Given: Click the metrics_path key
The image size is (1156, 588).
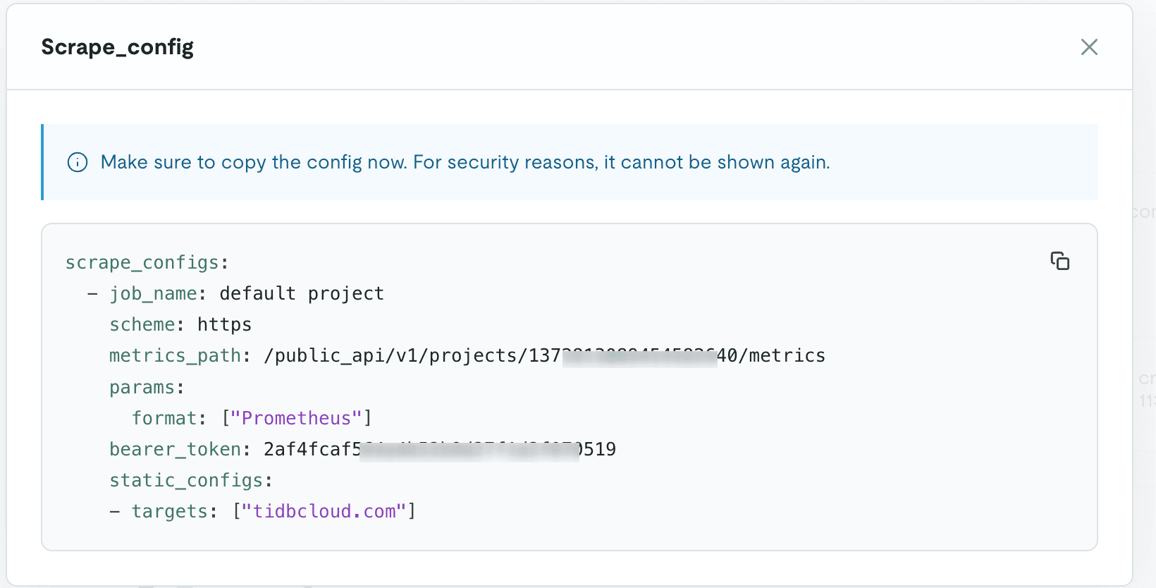Looking at the screenshot, I should (x=175, y=355).
